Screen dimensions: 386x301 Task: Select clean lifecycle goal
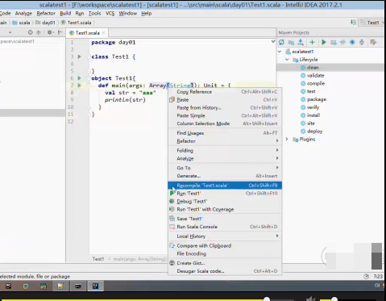click(x=313, y=68)
